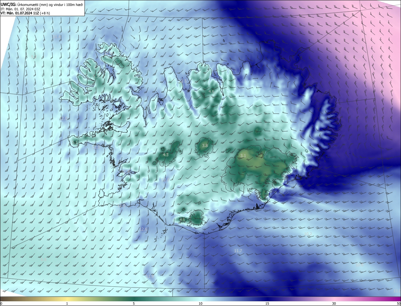Viewport: 401px width, 306px height.
Task: Click the 3.1 value label on Vatnajökull
Action: pos(243,156)
